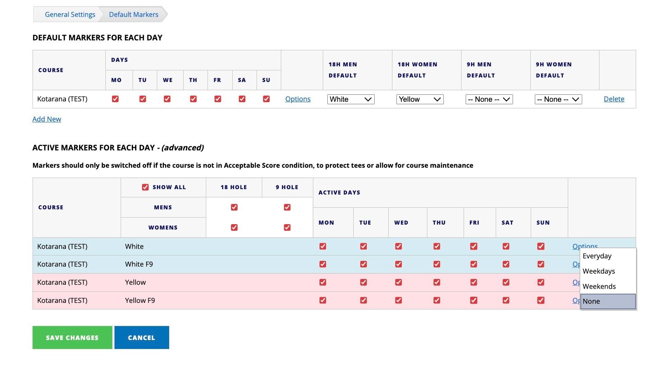Toggle the FR day checkbox for default markers
The image size is (667, 382).
(x=218, y=99)
